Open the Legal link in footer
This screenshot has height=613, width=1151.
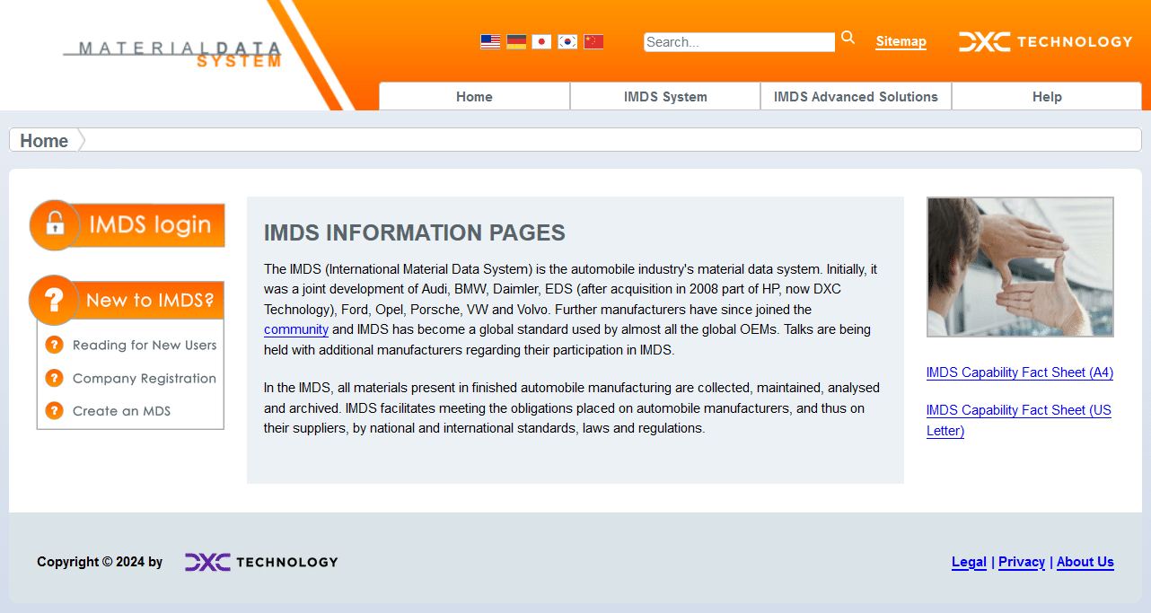coord(969,562)
